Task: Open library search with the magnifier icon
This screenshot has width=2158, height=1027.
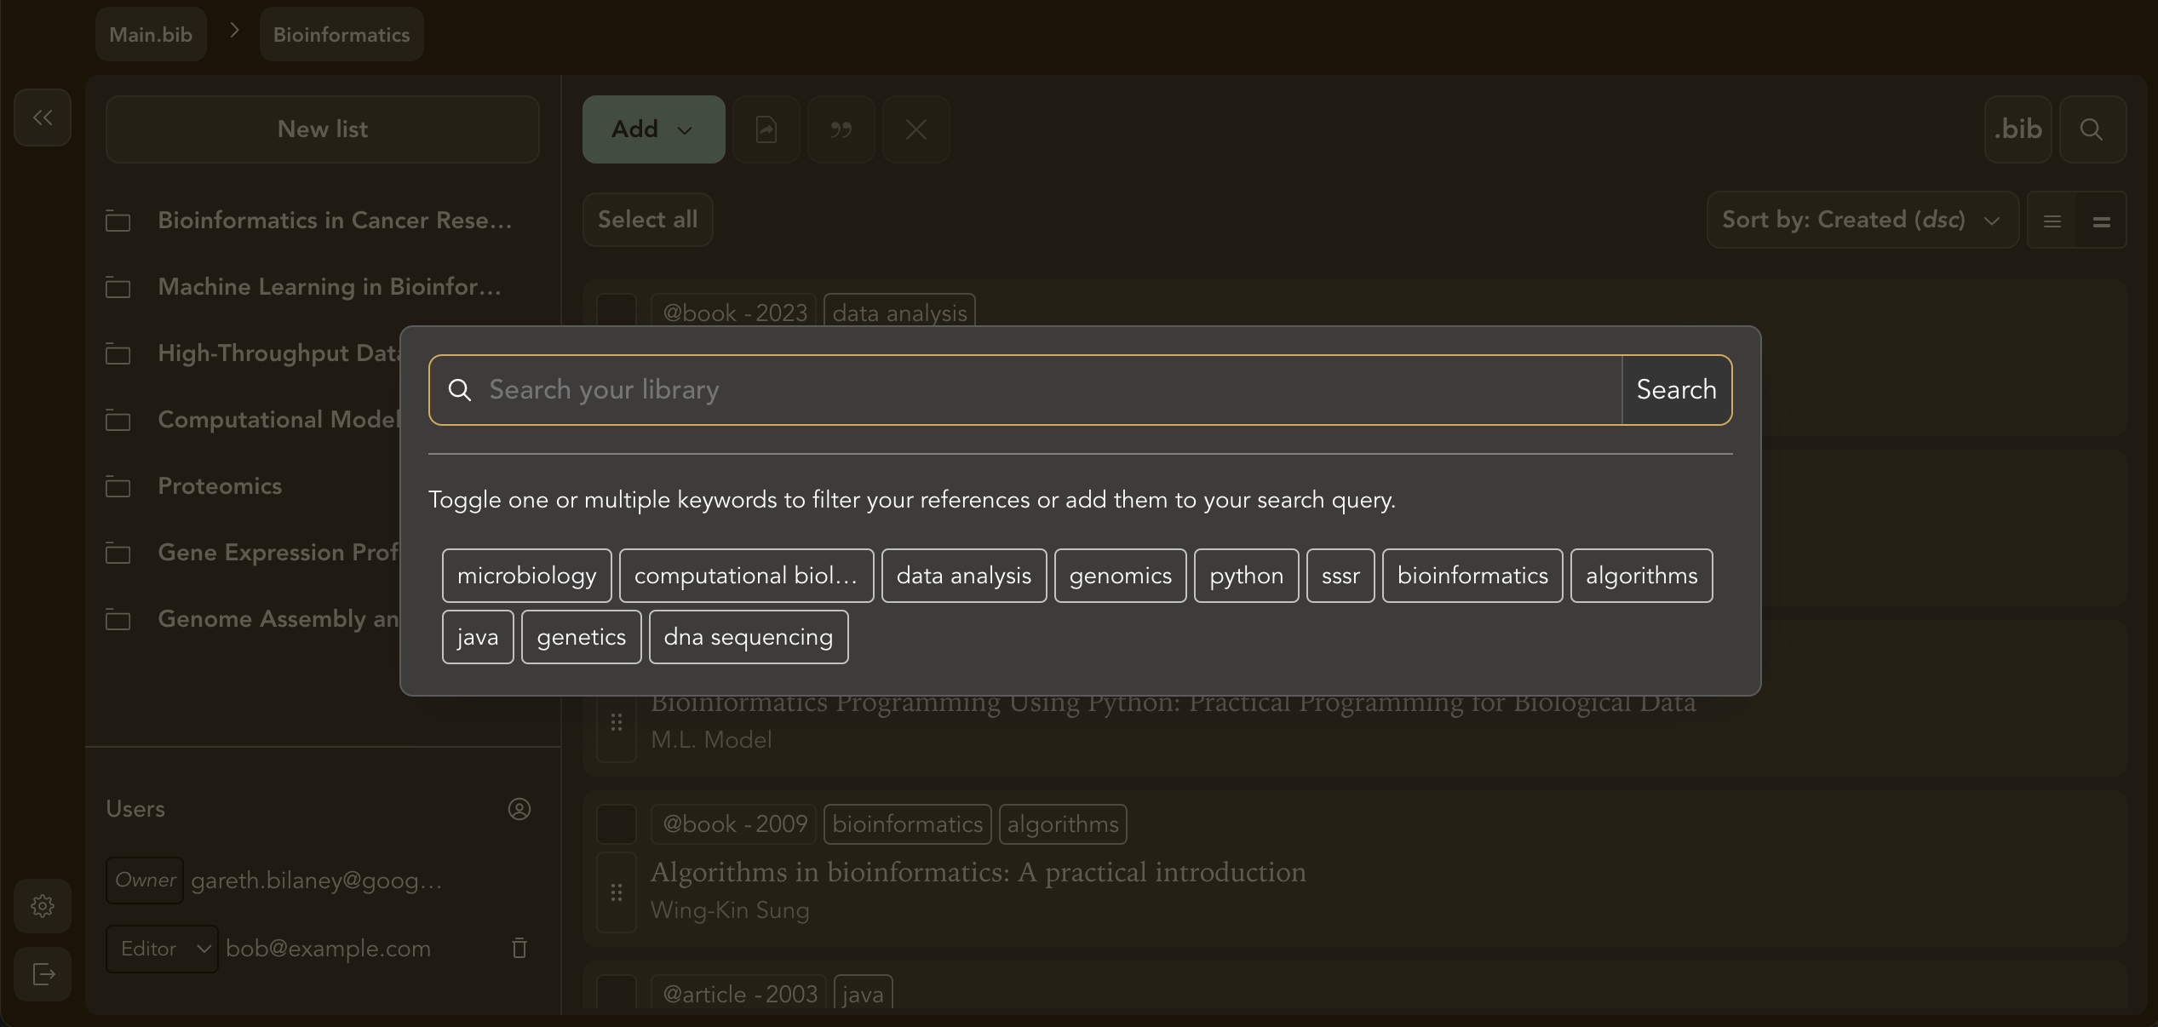Action: pos(2092,129)
